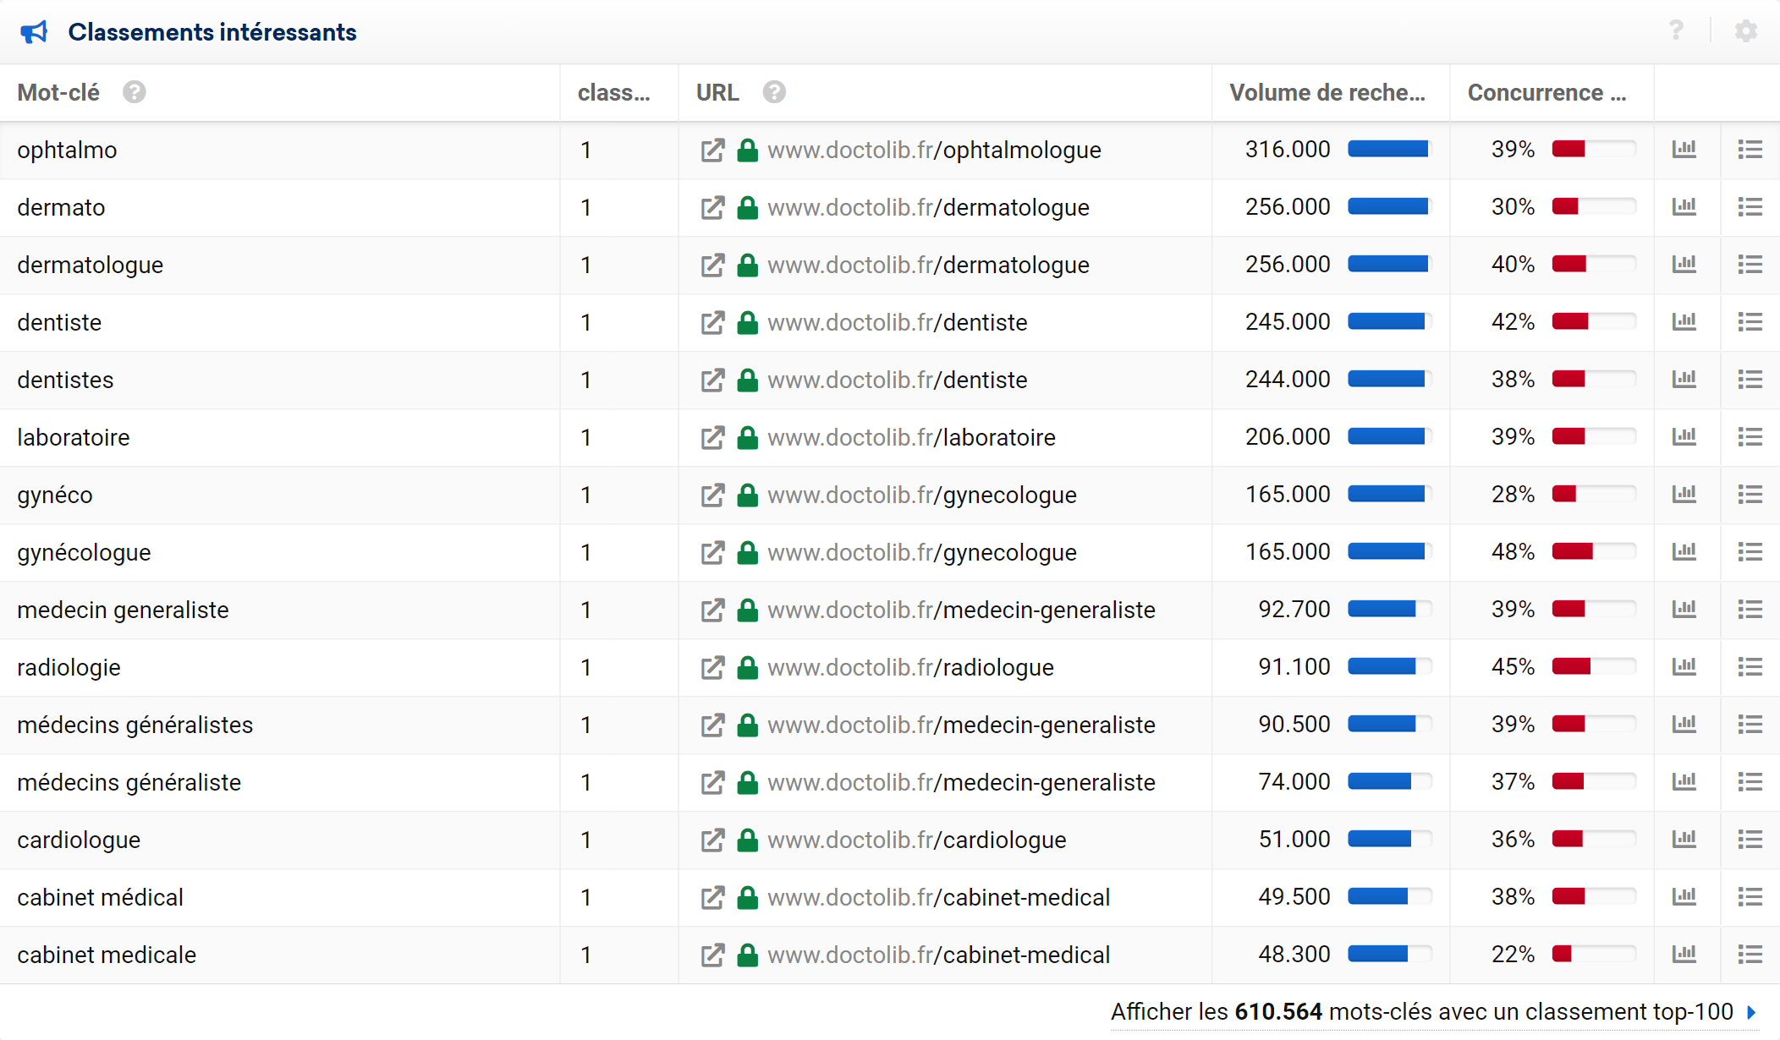Click blue volume bar for ophtalmo

(1388, 150)
